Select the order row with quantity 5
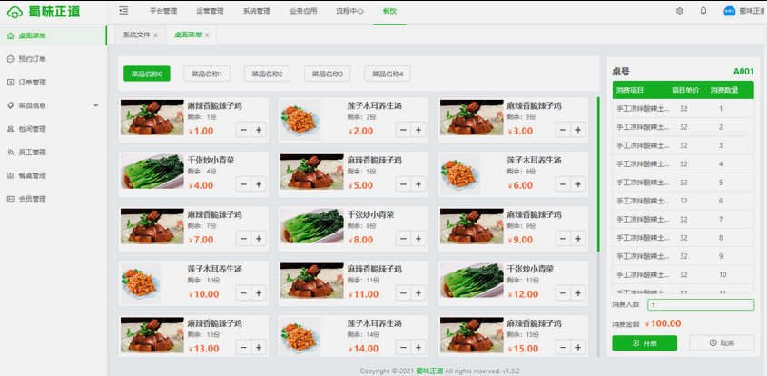 point(683,183)
